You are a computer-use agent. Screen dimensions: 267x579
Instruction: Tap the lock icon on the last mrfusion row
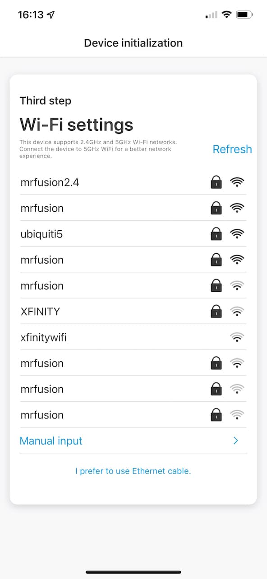(x=216, y=414)
